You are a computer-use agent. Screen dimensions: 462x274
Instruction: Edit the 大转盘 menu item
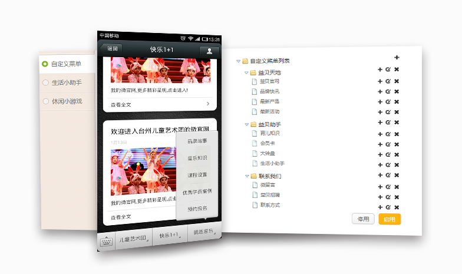[388, 154]
